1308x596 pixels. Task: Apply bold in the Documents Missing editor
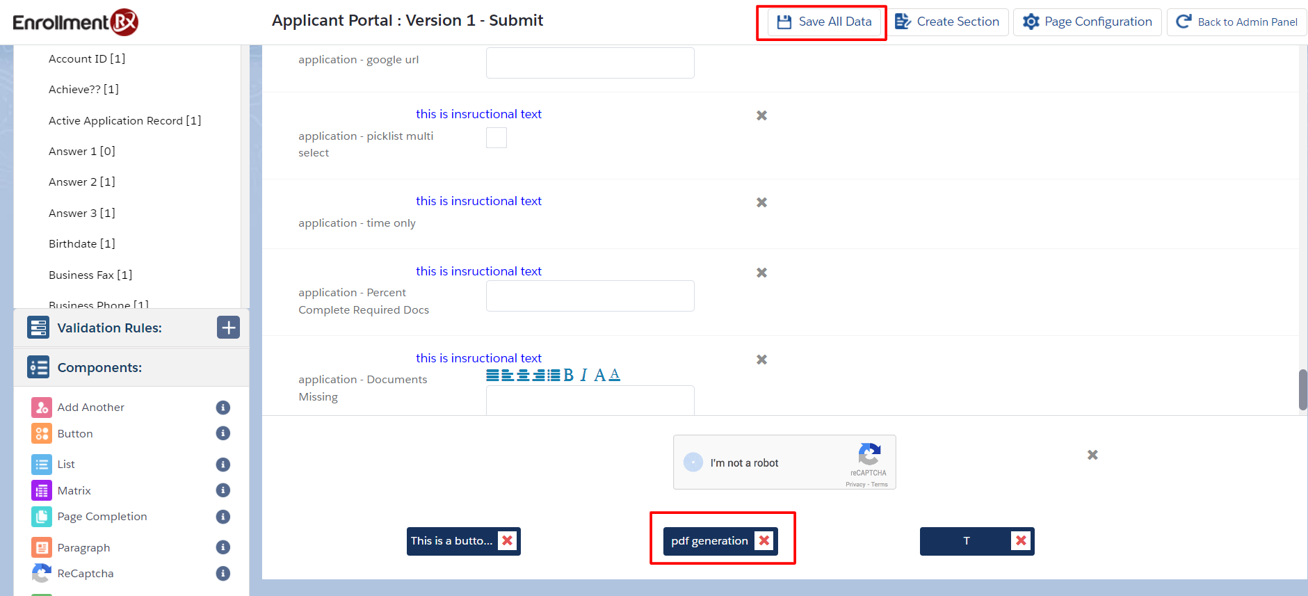tap(568, 376)
